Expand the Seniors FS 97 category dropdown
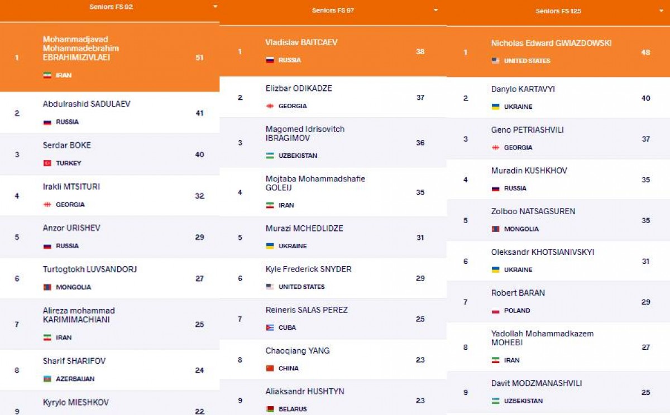 coord(435,11)
